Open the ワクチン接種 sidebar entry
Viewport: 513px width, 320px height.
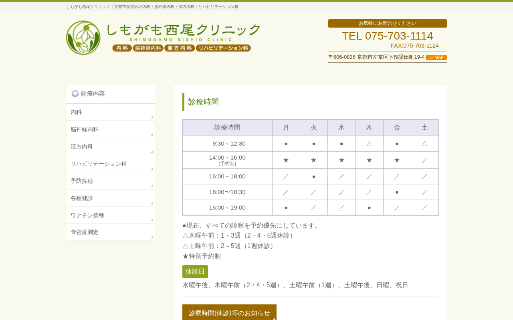(x=111, y=215)
